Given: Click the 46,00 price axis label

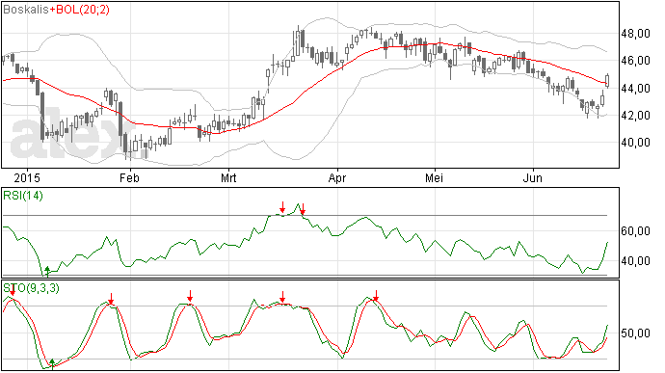Looking at the screenshot, I should coord(635,61).
